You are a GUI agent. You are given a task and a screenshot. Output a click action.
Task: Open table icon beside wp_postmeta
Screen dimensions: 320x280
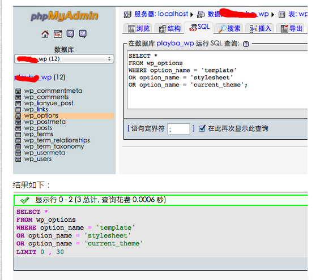pos(18,122)
